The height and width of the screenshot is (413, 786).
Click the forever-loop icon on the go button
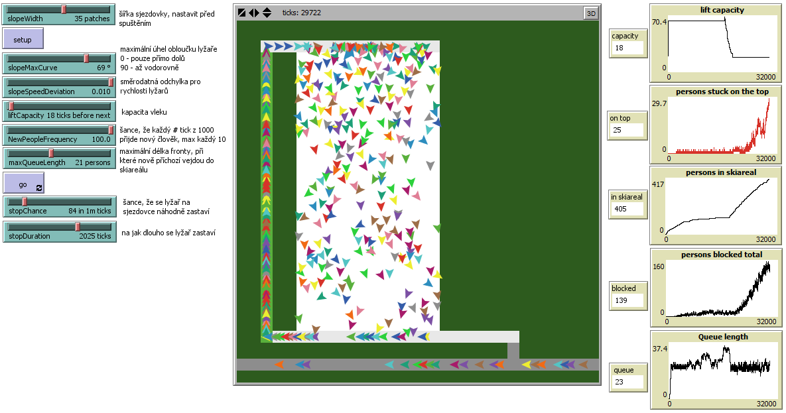[38, 187]
